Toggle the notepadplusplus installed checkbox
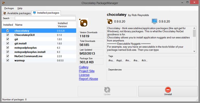200x103 pixels. [8, 48]
